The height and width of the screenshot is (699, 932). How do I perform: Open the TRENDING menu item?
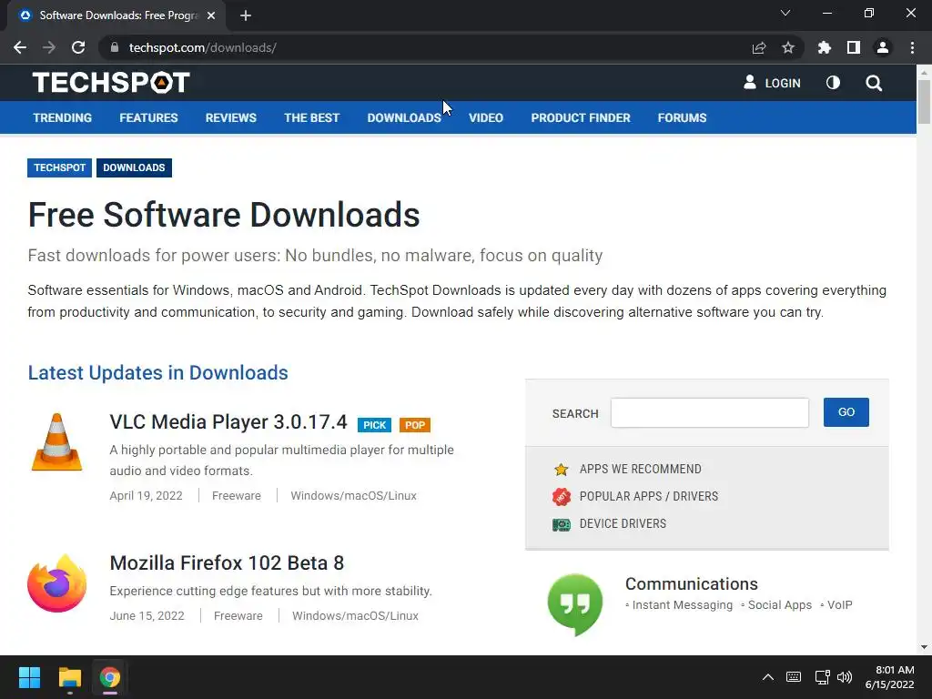pyautogui.click(x=63, y=117)
